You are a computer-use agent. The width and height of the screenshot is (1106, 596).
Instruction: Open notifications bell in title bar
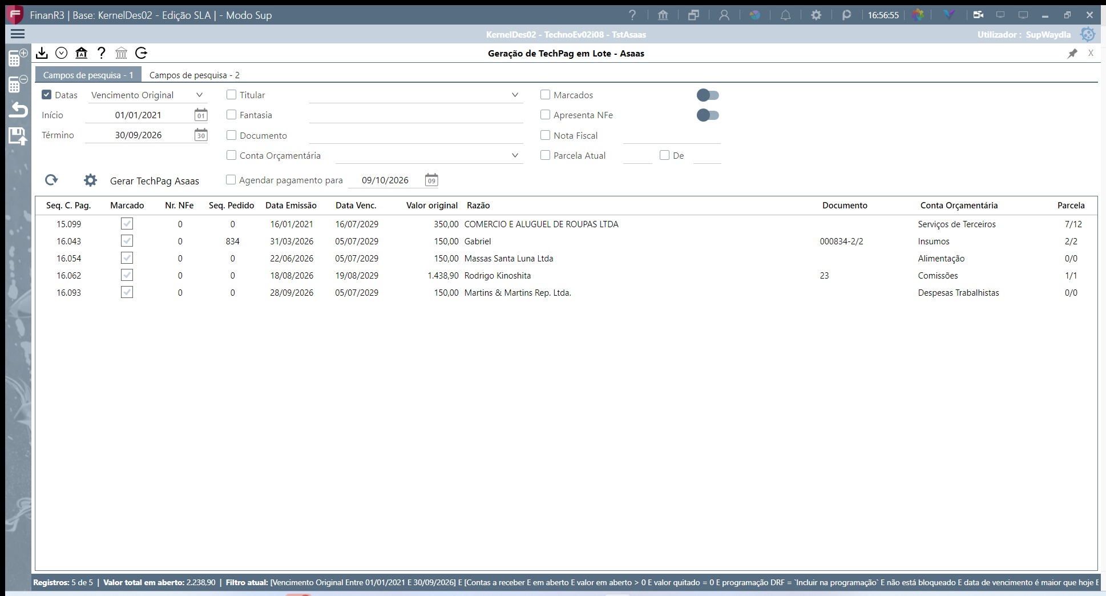pos(785,15)
